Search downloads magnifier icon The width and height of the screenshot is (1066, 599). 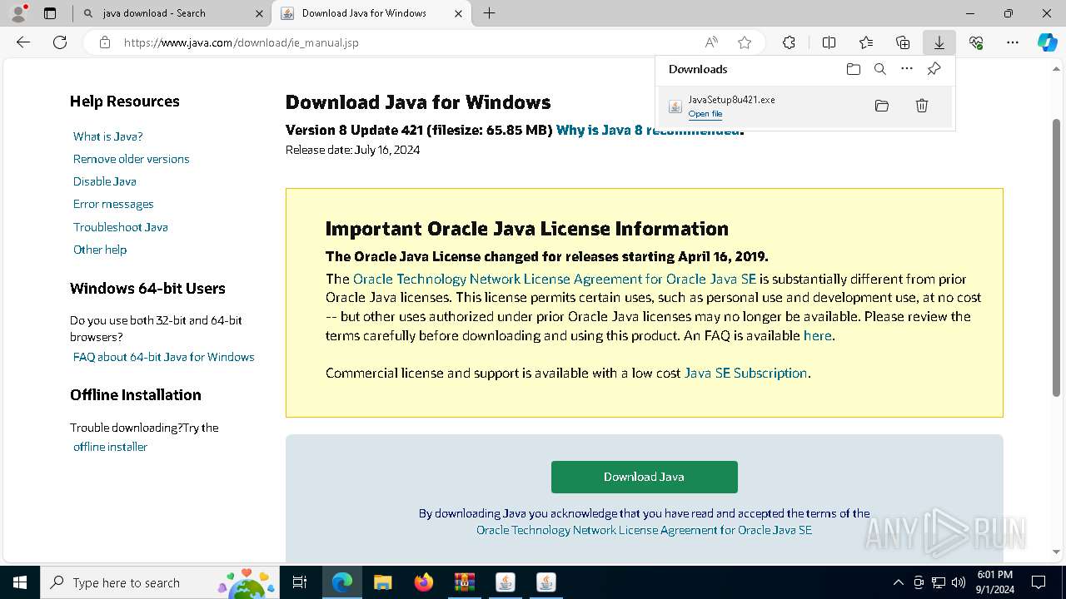coord(879,69)
